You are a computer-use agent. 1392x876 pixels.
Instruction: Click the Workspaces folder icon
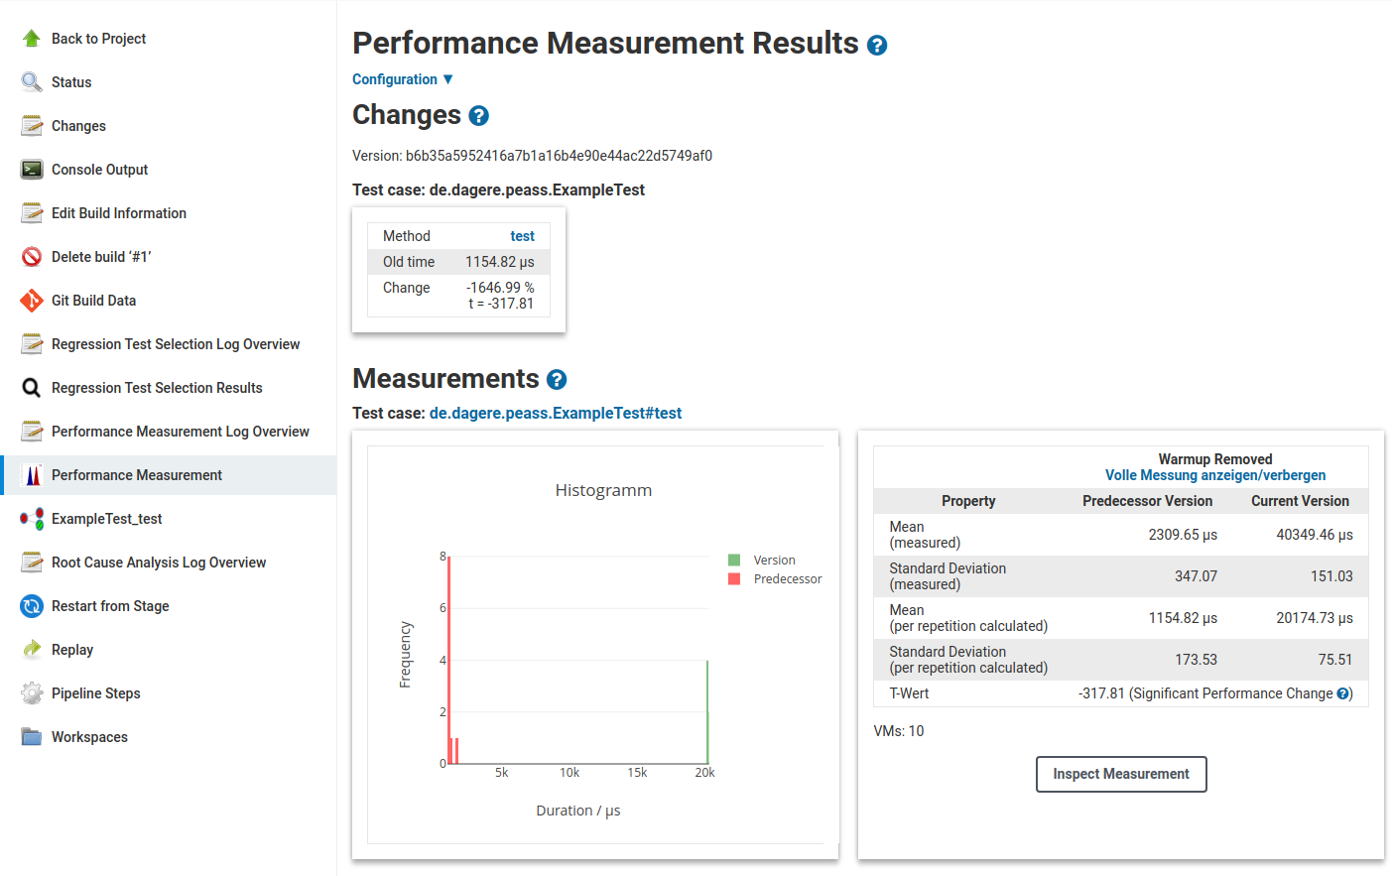(32, 737)
